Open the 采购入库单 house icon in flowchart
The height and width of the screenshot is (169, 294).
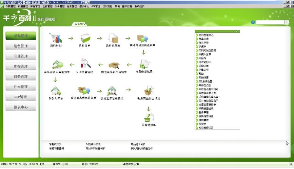tap(56, 91)
